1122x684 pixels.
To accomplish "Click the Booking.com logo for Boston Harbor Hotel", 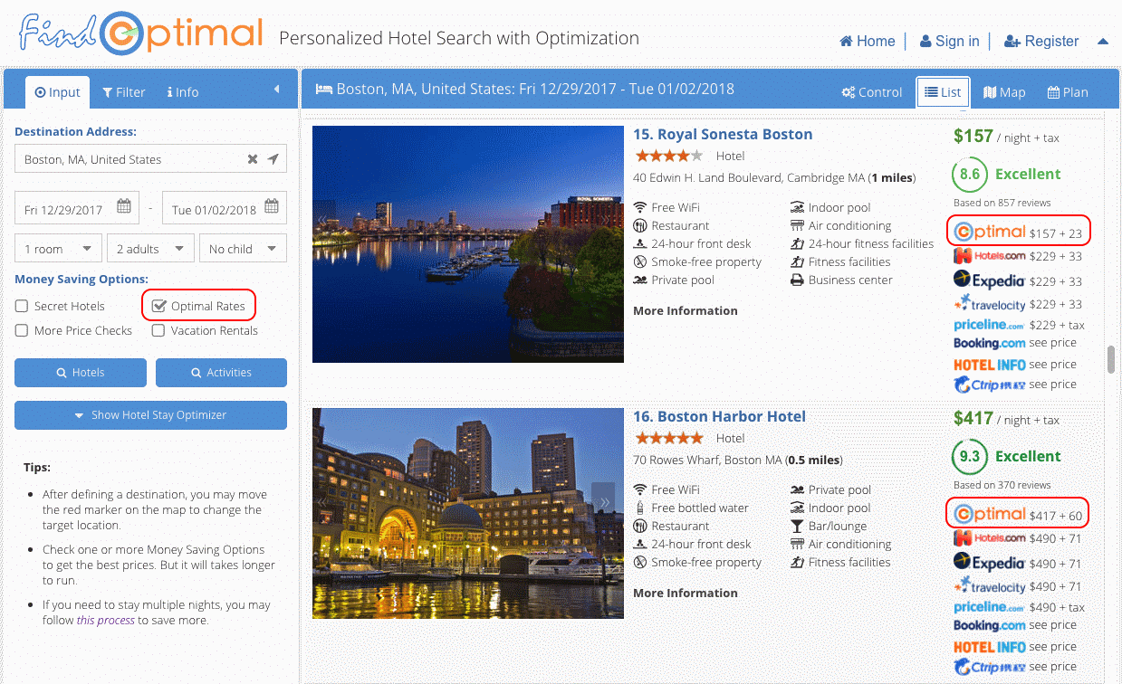I will coord(990,626).
